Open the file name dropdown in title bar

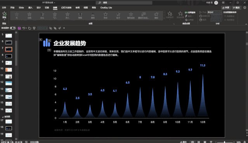(x=55, y=3)
